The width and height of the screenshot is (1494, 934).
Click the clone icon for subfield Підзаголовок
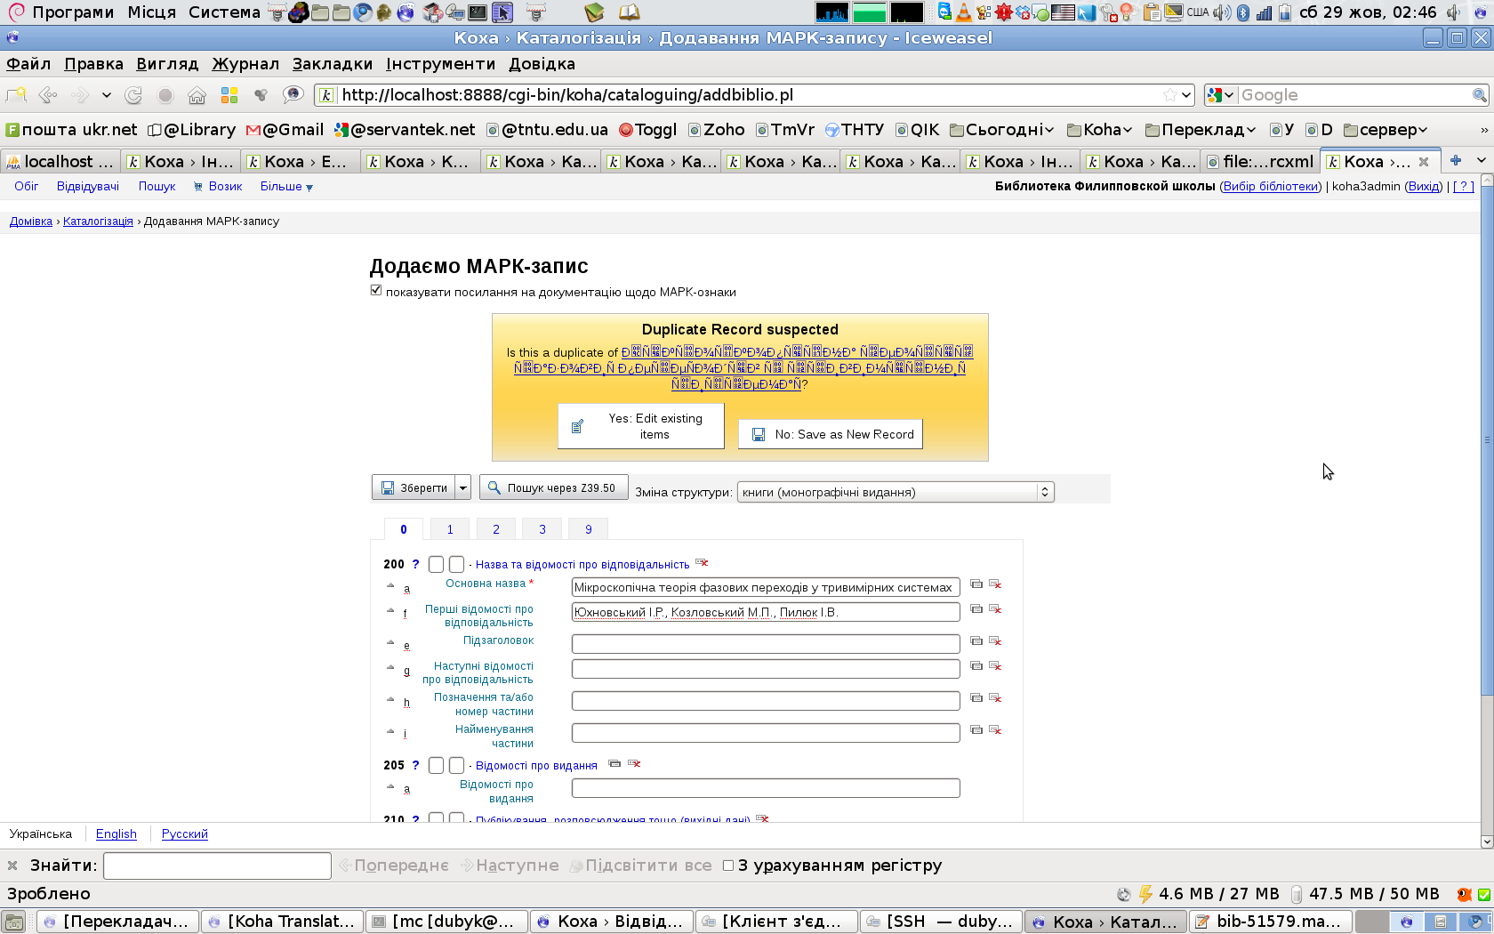976,641
